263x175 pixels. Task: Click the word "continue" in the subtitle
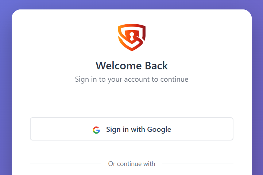[x=173, y=79]
